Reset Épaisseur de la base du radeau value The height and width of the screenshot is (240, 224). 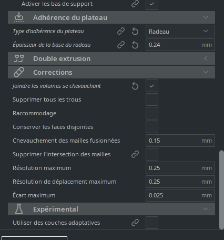tap(135, 45)
